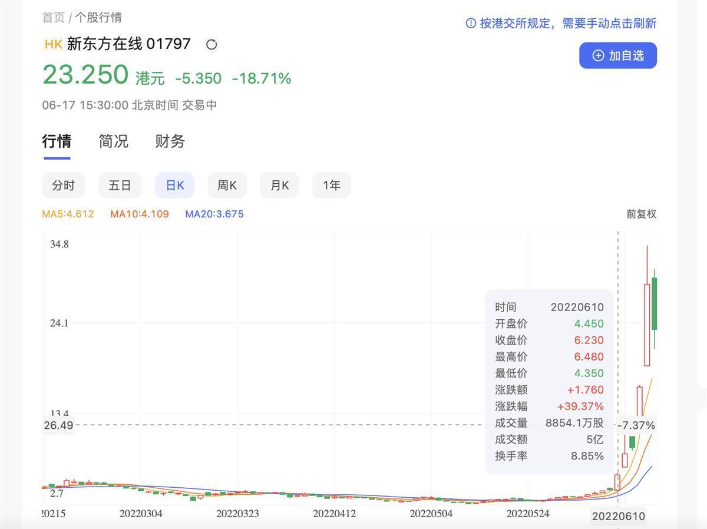Select the 分时 chart period
This screenshot has height=529, width=707.
[x=63, y=186]
